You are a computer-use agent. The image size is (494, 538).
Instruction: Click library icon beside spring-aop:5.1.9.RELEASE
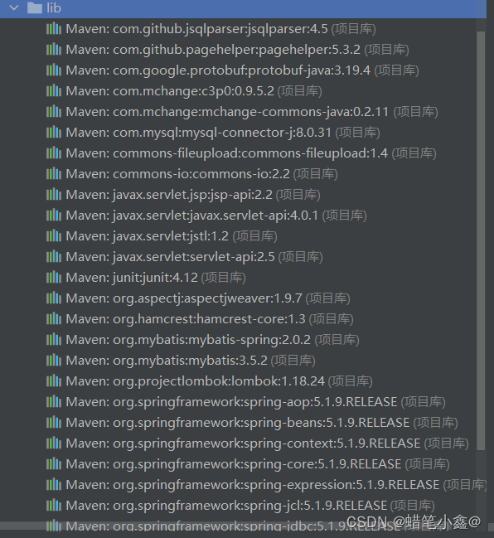(54, 402)
